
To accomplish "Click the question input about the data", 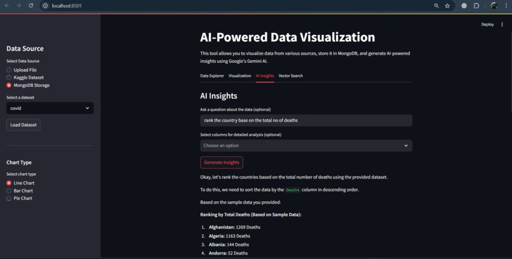I will [306, 121].
